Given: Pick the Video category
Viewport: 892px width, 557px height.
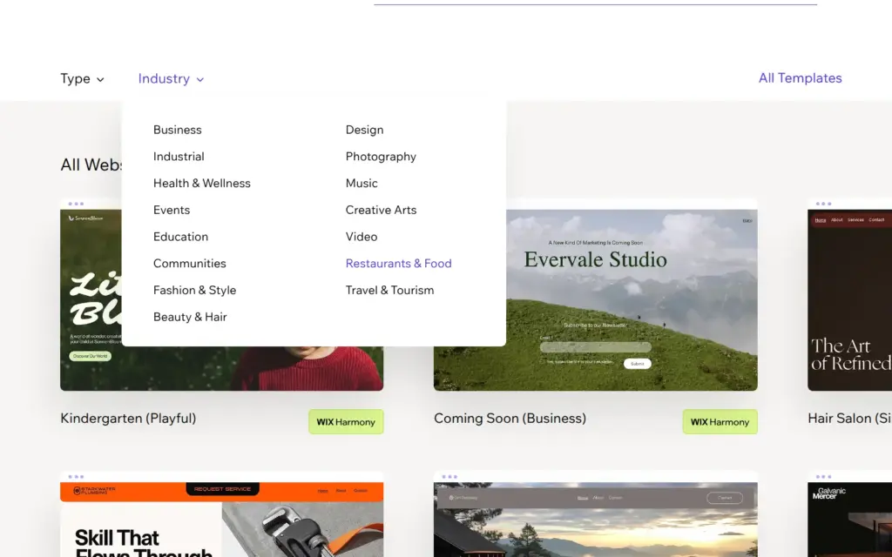Looking at the screenshot, I should pos(362,237).
